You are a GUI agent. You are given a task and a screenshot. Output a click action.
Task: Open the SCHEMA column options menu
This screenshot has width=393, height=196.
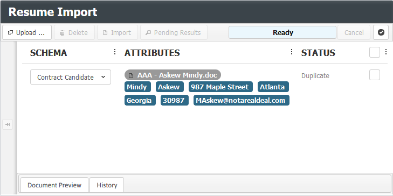click(x=115, y=52)
